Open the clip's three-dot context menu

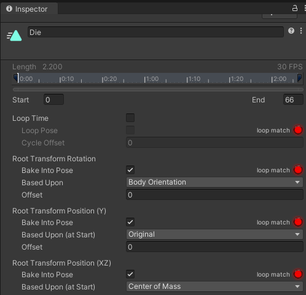301,31
